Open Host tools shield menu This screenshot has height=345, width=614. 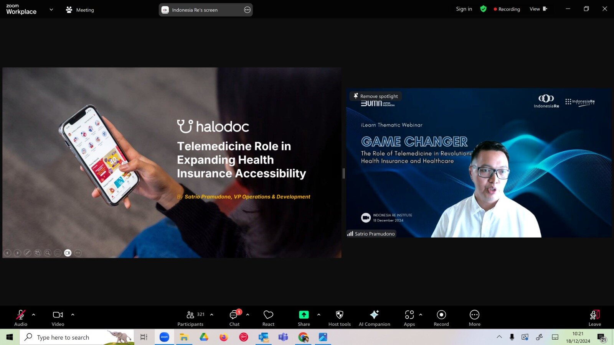pos(340,318)
